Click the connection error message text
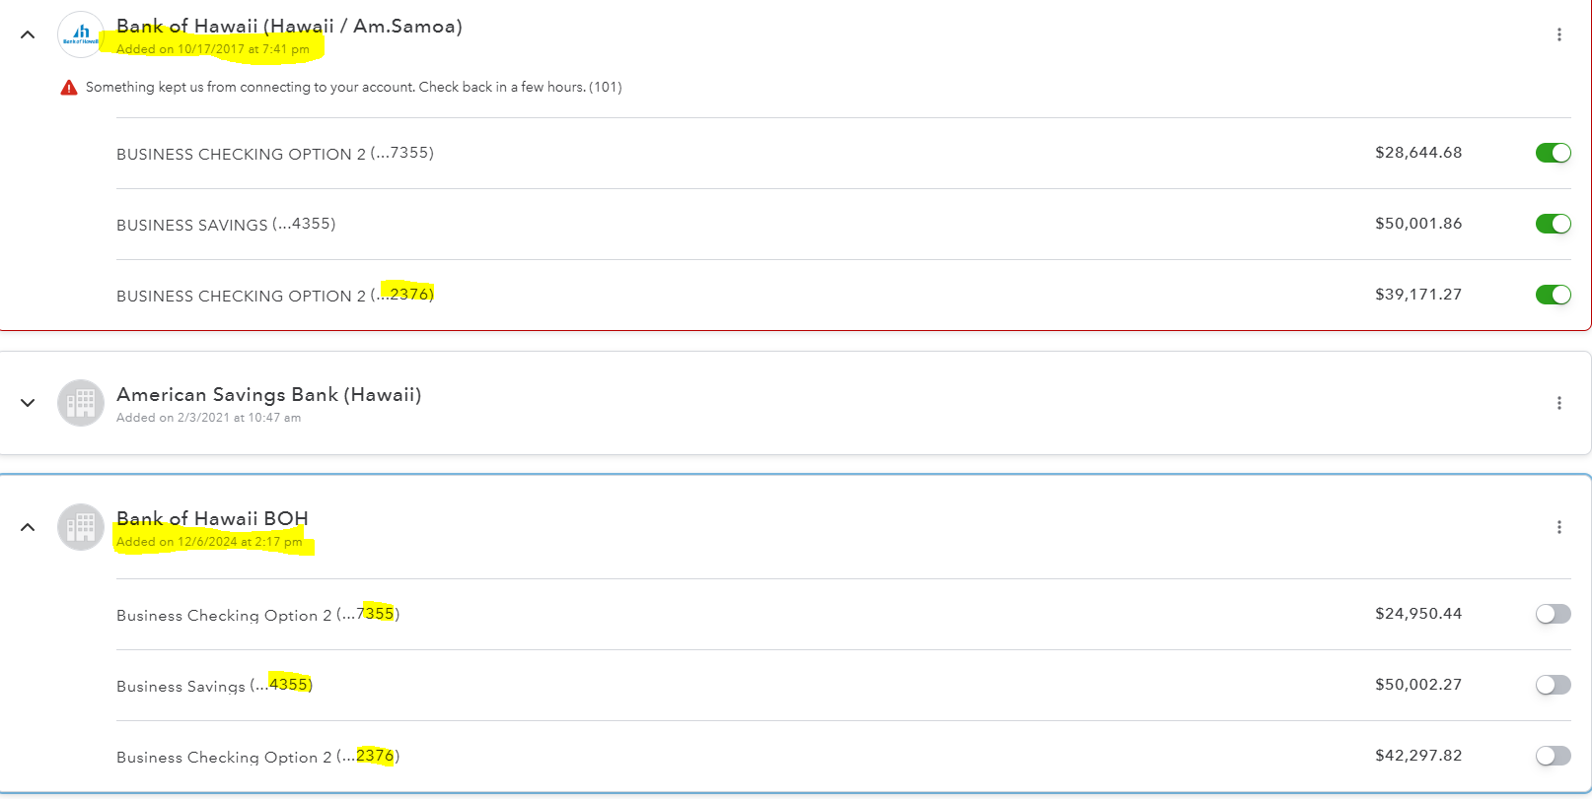Image resolution: width=1592 pixels, height=799 pixels. tap(352, 87)
